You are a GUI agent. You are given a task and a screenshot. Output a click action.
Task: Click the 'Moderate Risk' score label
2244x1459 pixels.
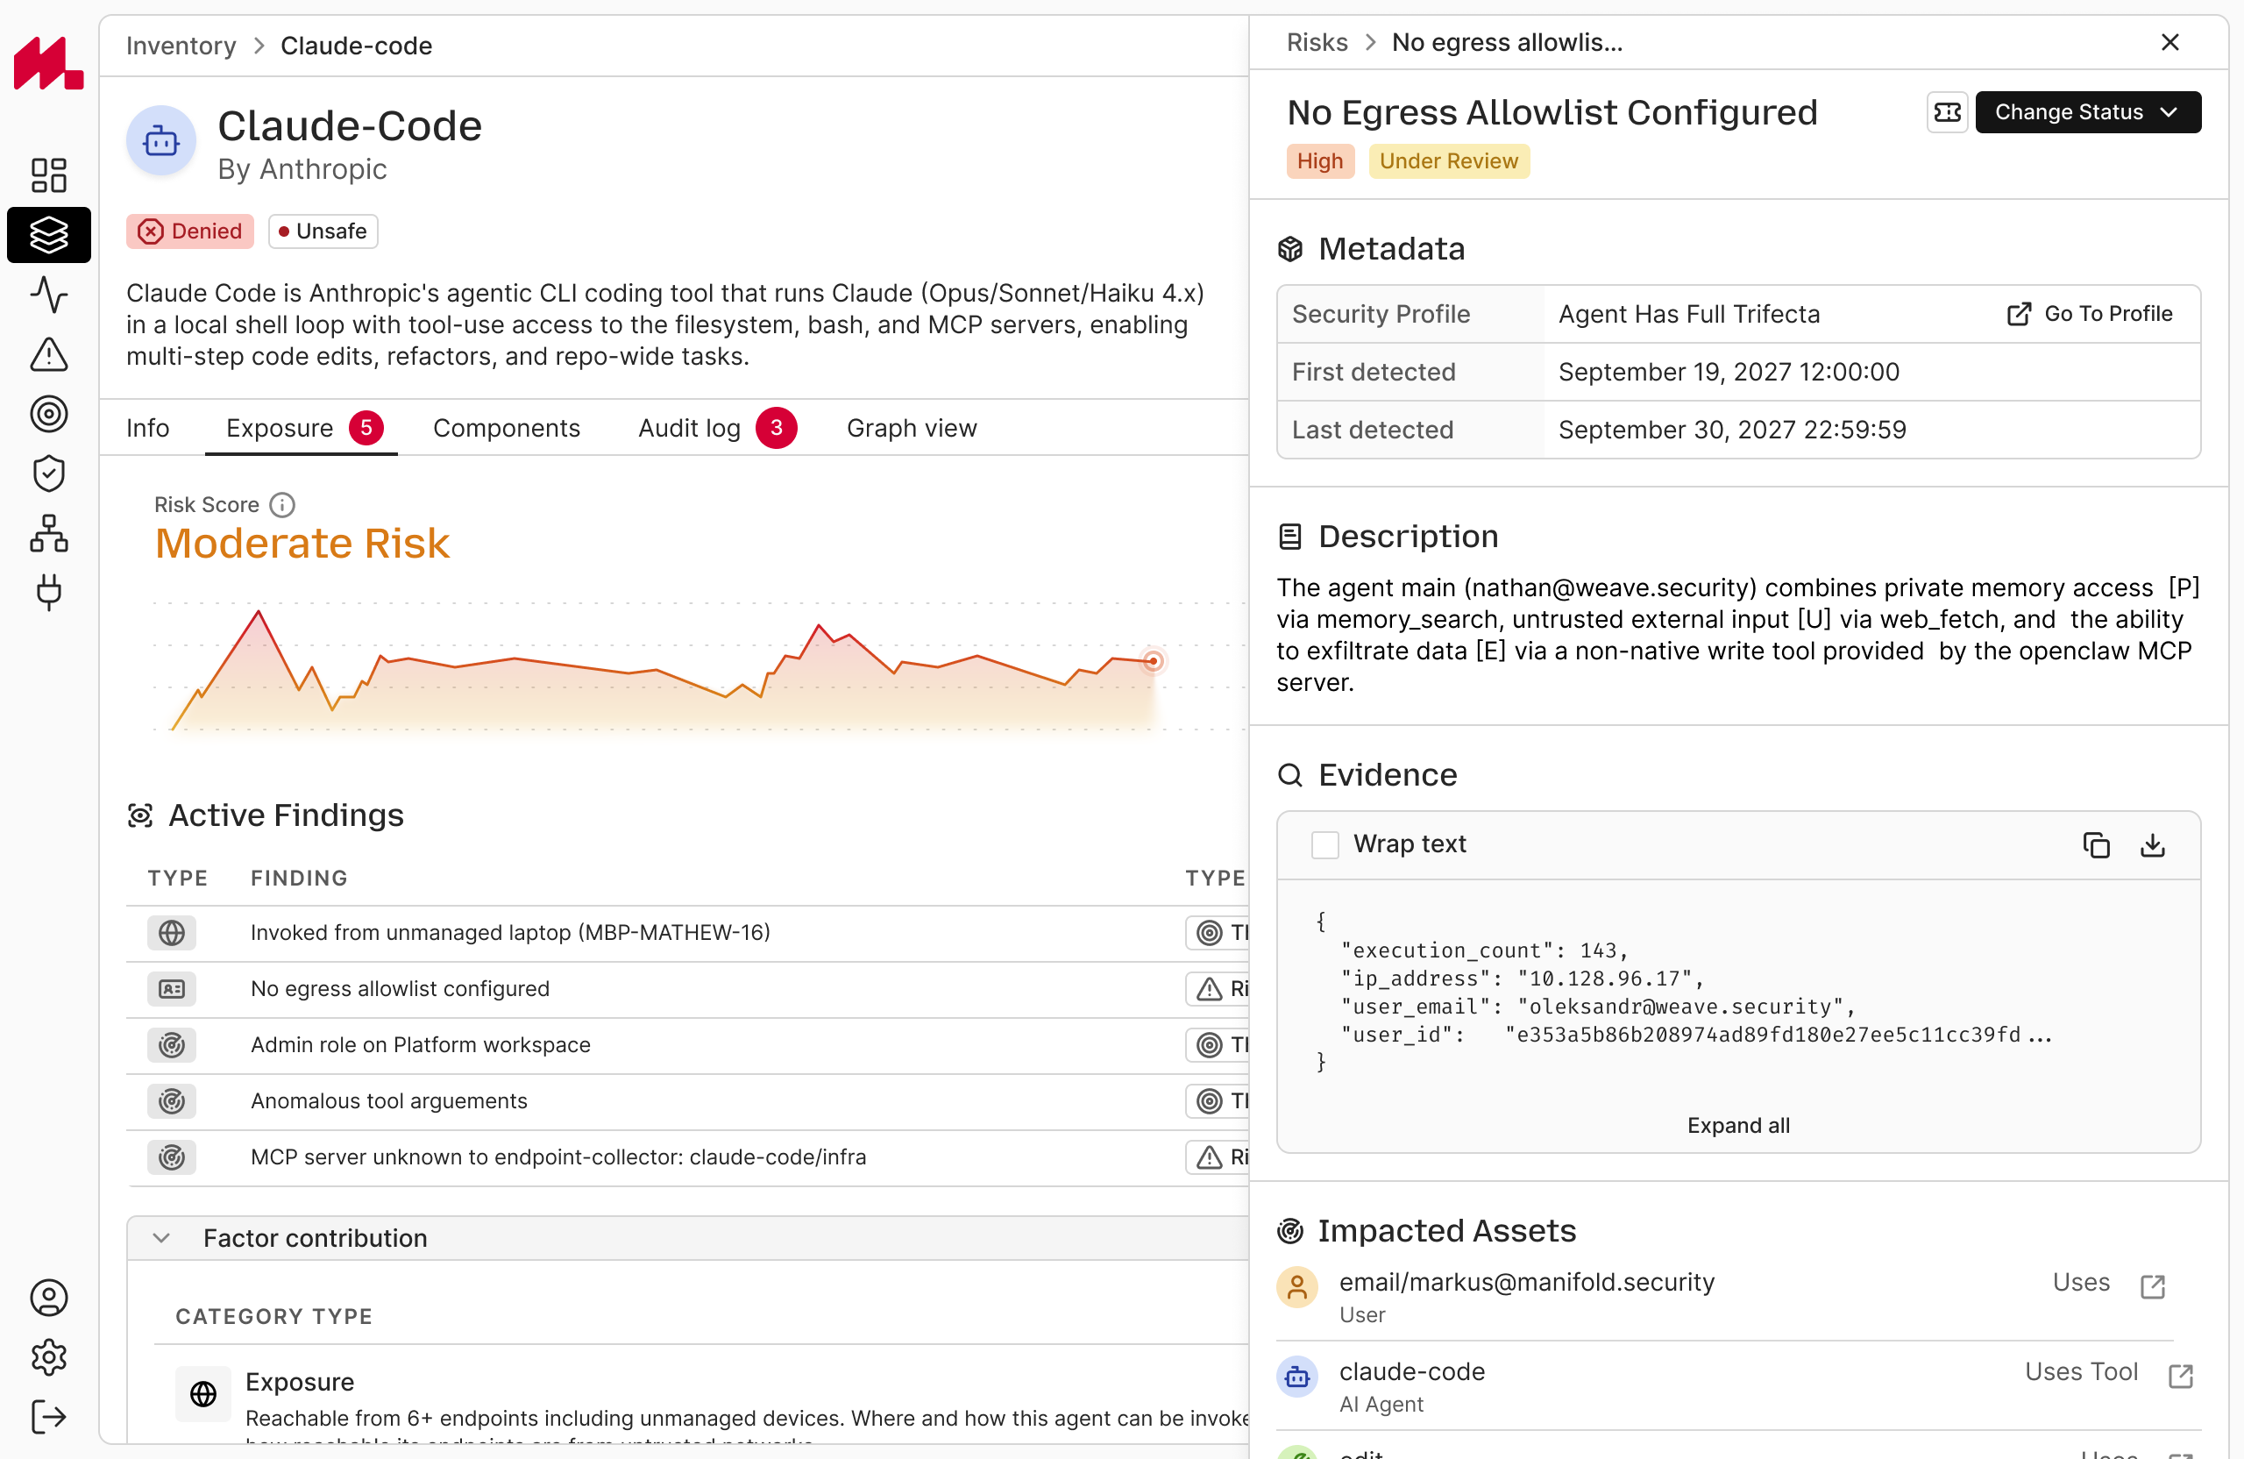[x=302, y=544]
